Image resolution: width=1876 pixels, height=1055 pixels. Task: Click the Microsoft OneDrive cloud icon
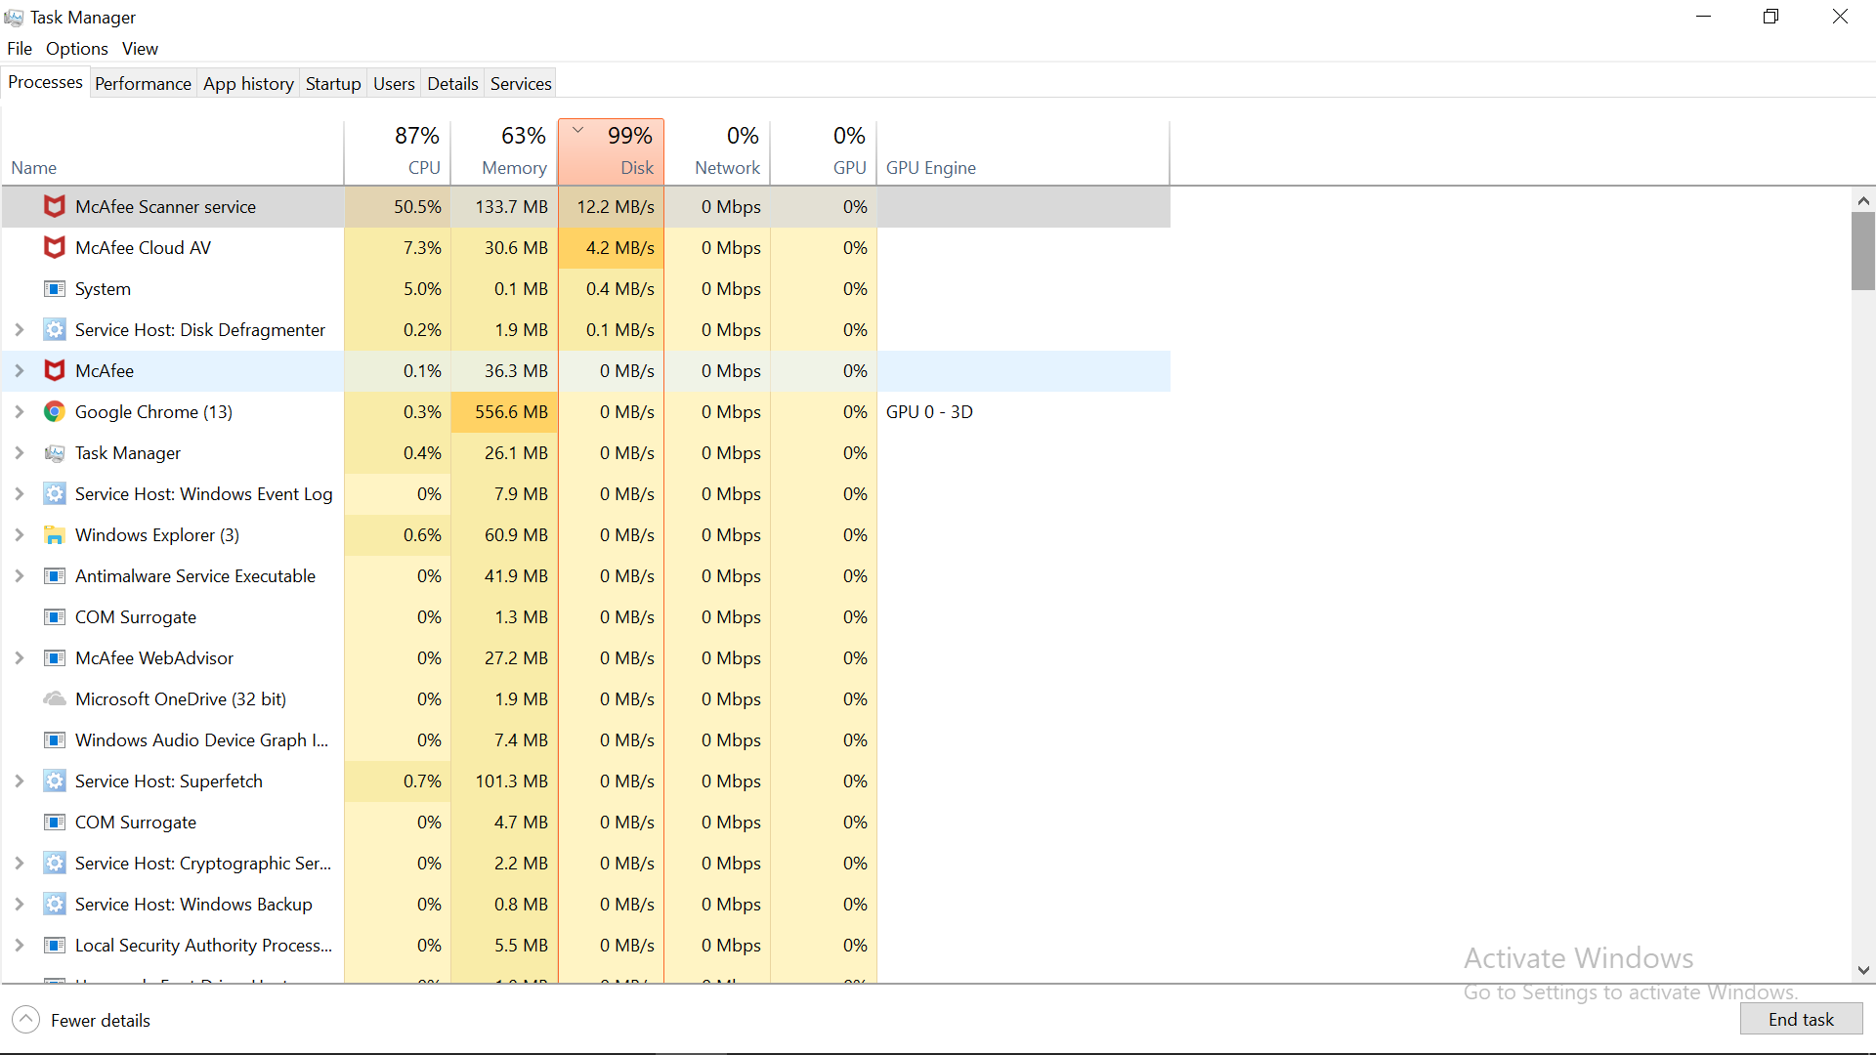click(55, 698)
